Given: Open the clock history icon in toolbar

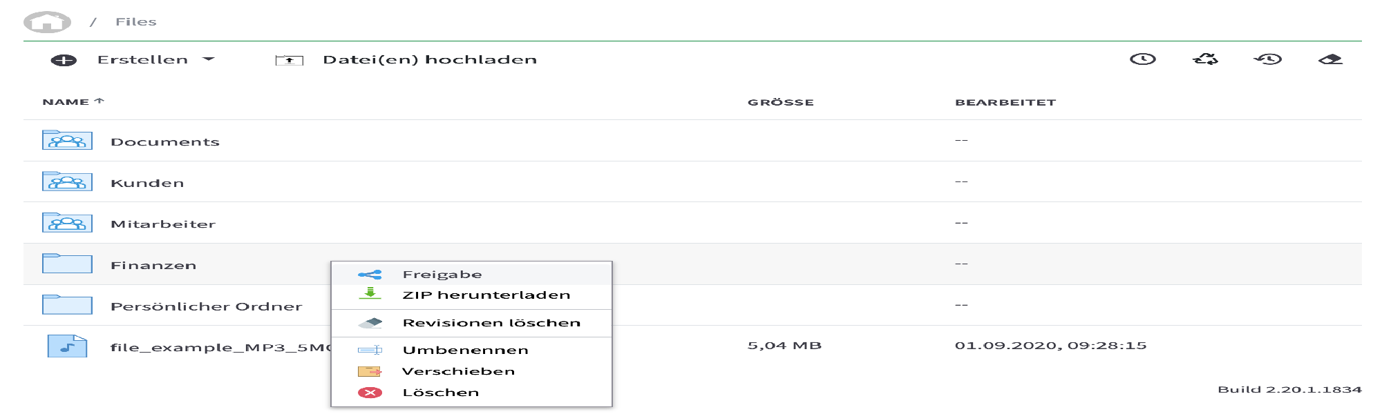Looking at the screenshot, I should pos(1143,59).
